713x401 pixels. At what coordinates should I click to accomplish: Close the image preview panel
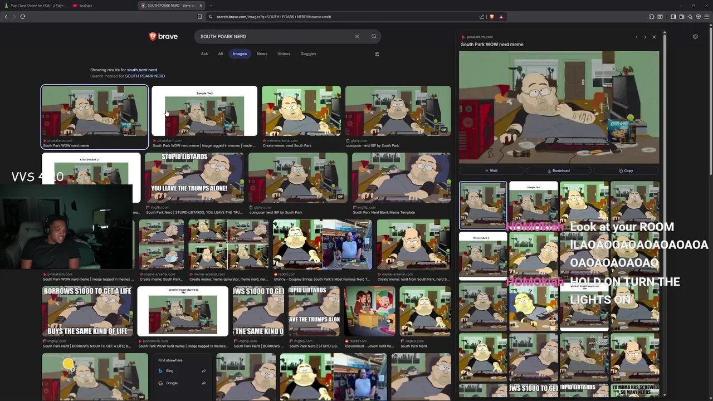coord(654,37)
